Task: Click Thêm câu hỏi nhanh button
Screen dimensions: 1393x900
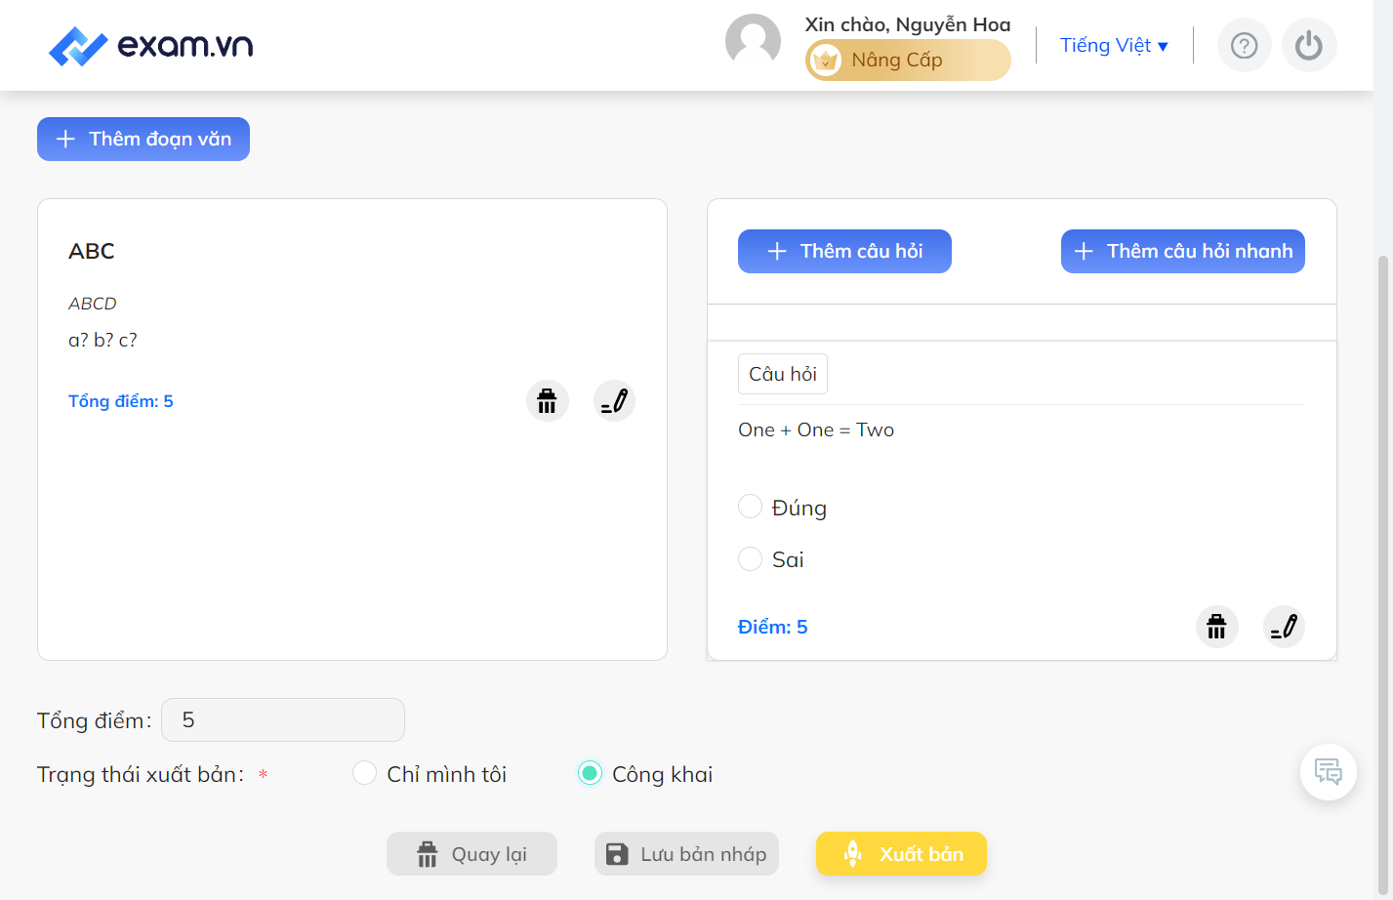Action: pos(1182,251)
